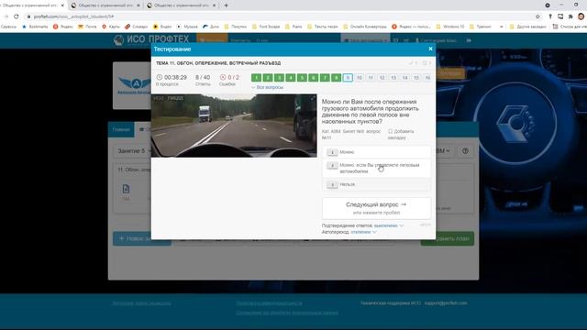Close the second browser tab
Screen dimensions: 587x330
(x=138, y=5)
